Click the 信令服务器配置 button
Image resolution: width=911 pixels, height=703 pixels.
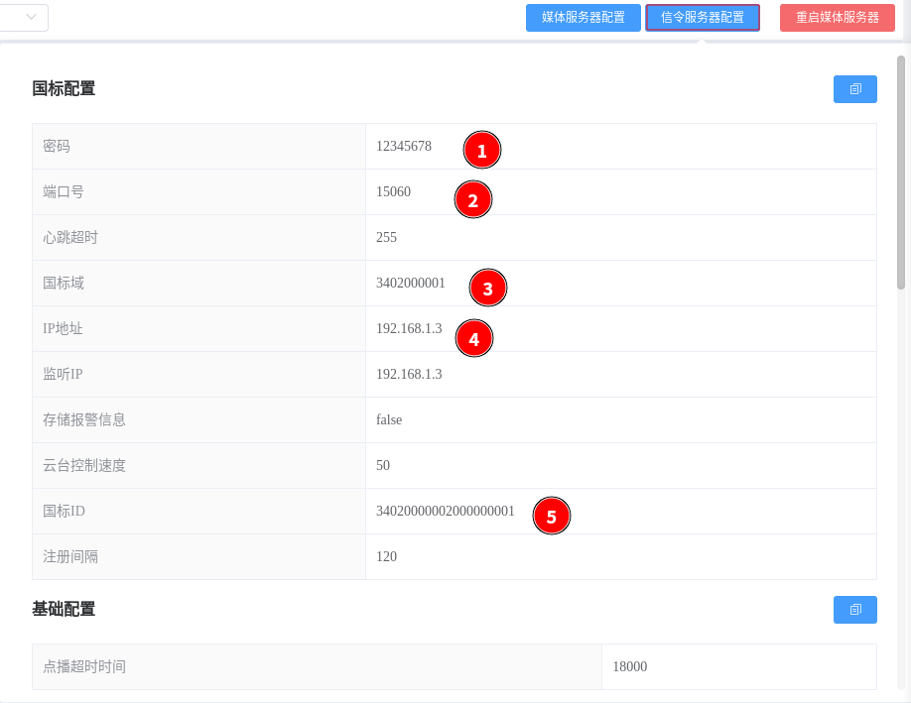point(702,18)
